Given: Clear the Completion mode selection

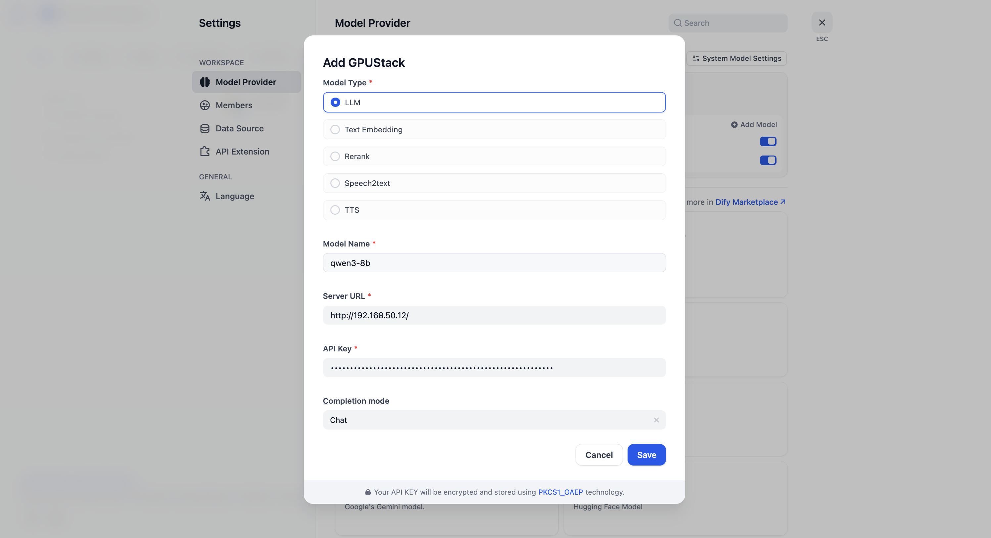Looking at the screenshot, I should 656,420.
